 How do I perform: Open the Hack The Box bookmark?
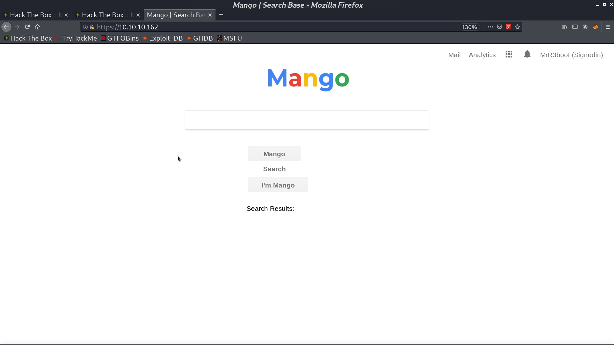click(x=28, y=38)
